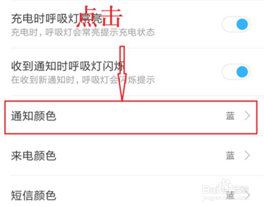264x207 pixels.
Task: Disable the 收到通知时呼吸灯闪烁 switch
Action: click(236, 72)
